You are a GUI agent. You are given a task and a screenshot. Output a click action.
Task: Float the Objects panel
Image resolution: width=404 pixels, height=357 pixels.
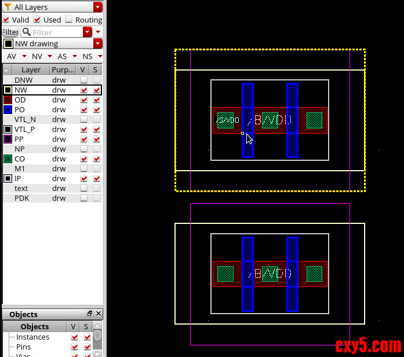click(90, 313)
